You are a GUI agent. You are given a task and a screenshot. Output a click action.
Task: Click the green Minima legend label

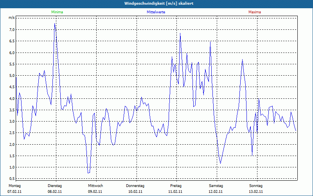click(x=57, y=12)
